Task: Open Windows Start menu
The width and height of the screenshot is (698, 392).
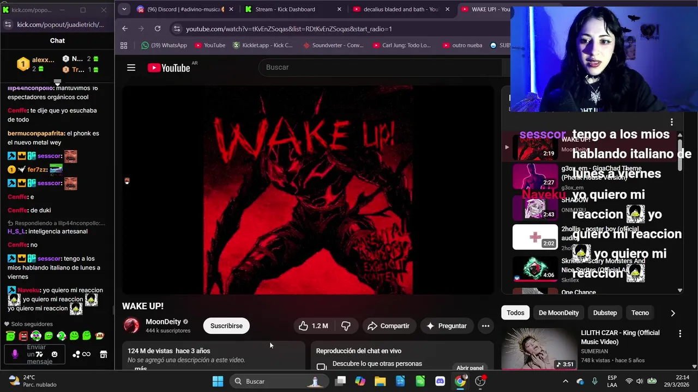Action: click(218, 381)
